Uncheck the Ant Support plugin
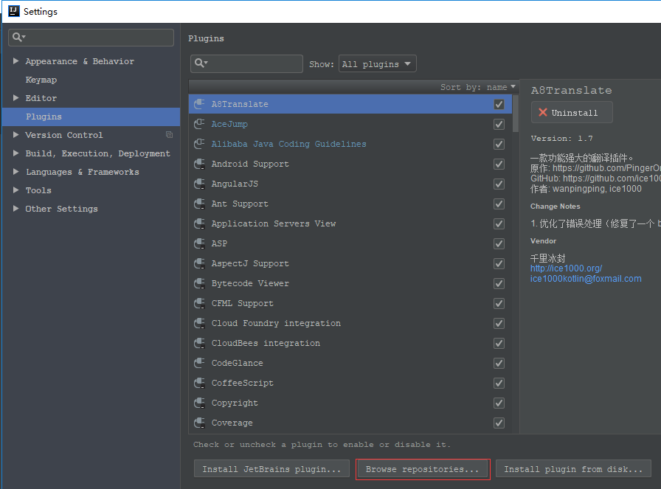Image resolution: width=661 pixels, height=489 pixels. click(499, 204)
